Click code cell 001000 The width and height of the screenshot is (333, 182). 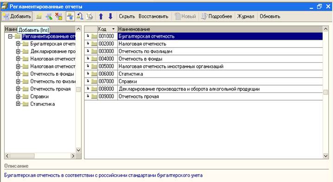pyautogui.click(x=107, y=36)
